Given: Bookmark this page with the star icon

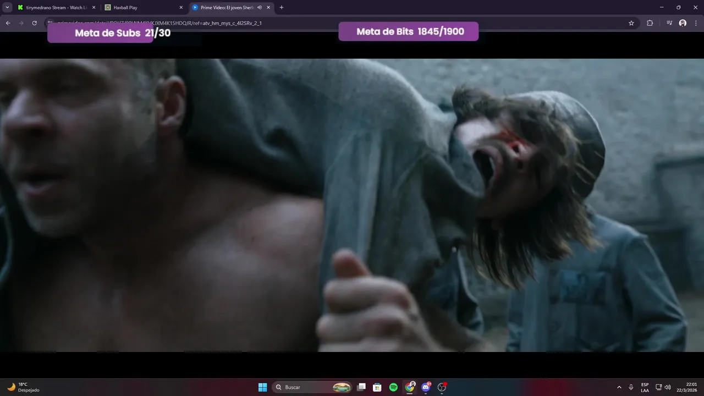Looking at the screenshot, I should click(x=631, y=23).
